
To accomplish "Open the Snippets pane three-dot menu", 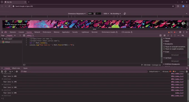I will tap(20, 35).
